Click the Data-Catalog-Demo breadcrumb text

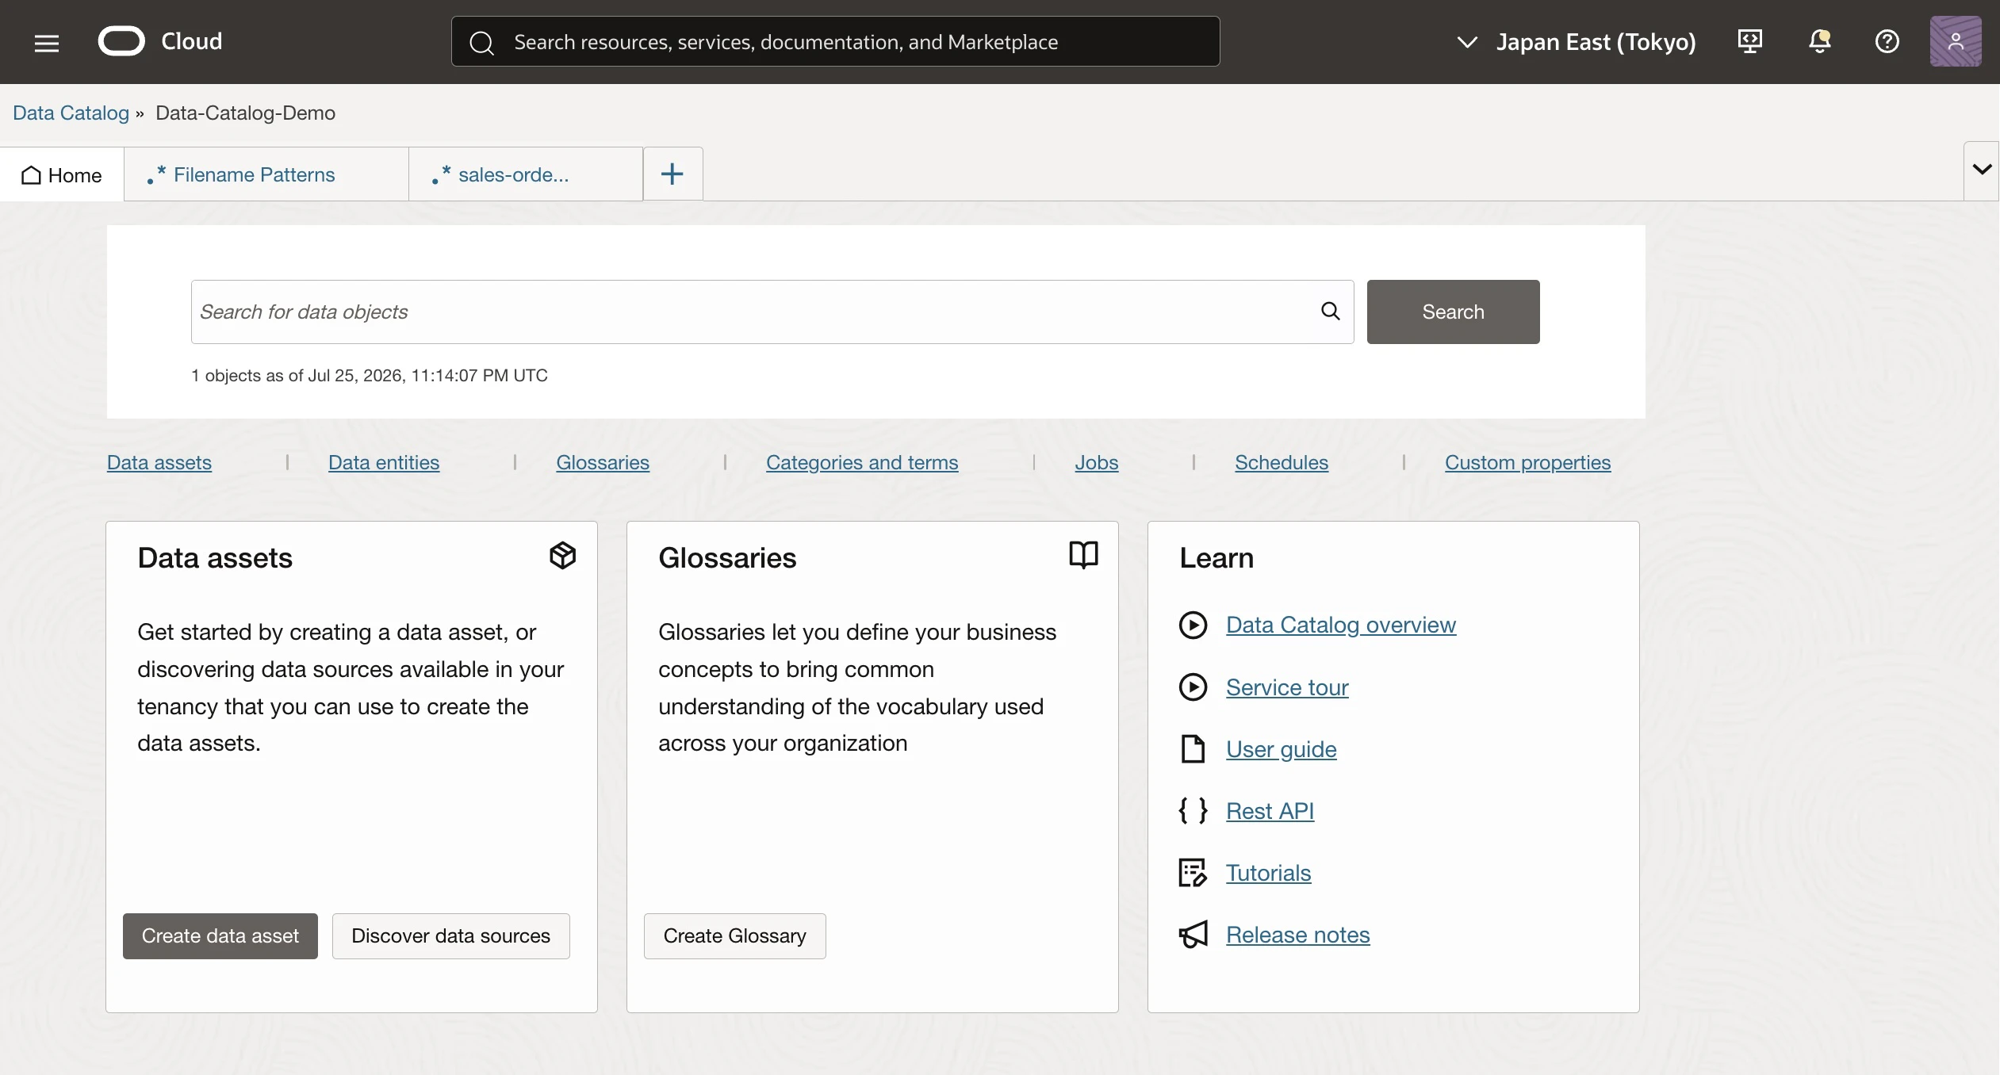[245, 113]
